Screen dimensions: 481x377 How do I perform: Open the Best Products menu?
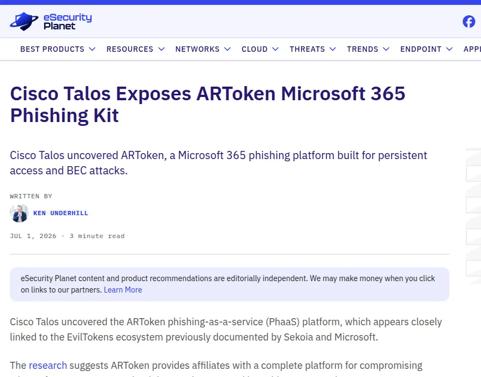pyautogui.click(x=52, y=49)
